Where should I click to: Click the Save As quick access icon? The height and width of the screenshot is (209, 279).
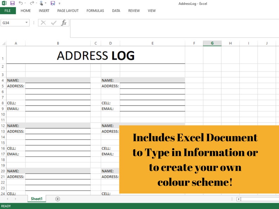pos(53,3)
